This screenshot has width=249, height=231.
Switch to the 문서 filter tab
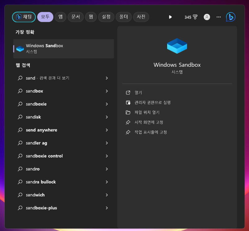(x=76, y=17)
